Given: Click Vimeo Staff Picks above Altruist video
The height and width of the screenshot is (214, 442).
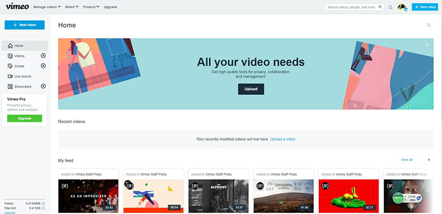Looking at the screenshot, I should 219,174.
